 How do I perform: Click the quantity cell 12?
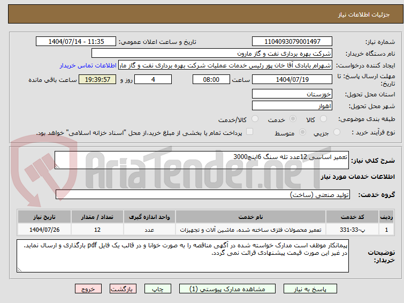97,230
